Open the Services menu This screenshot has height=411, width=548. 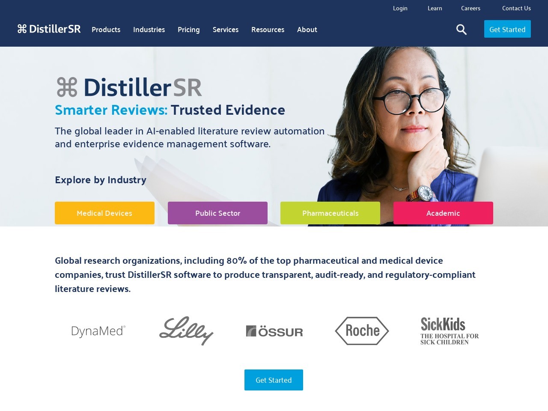pyautogui.click(x=226, y=30)
